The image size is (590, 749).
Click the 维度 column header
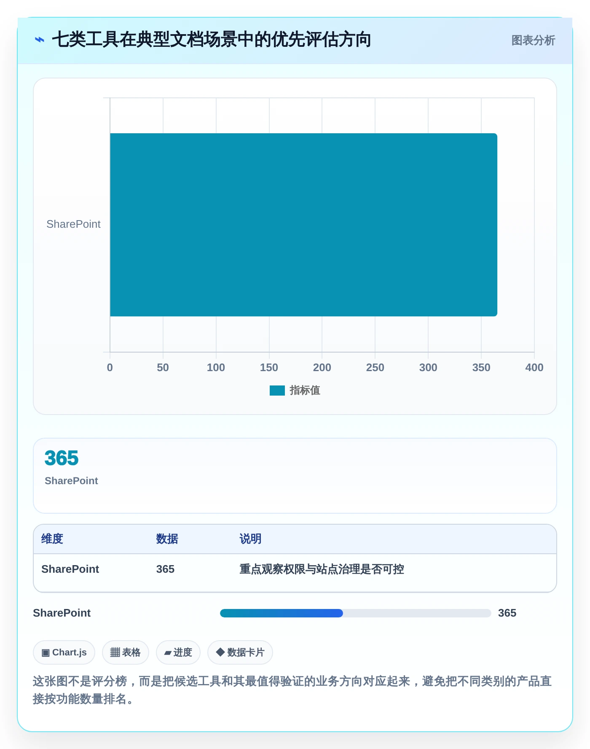click(52, 539)
